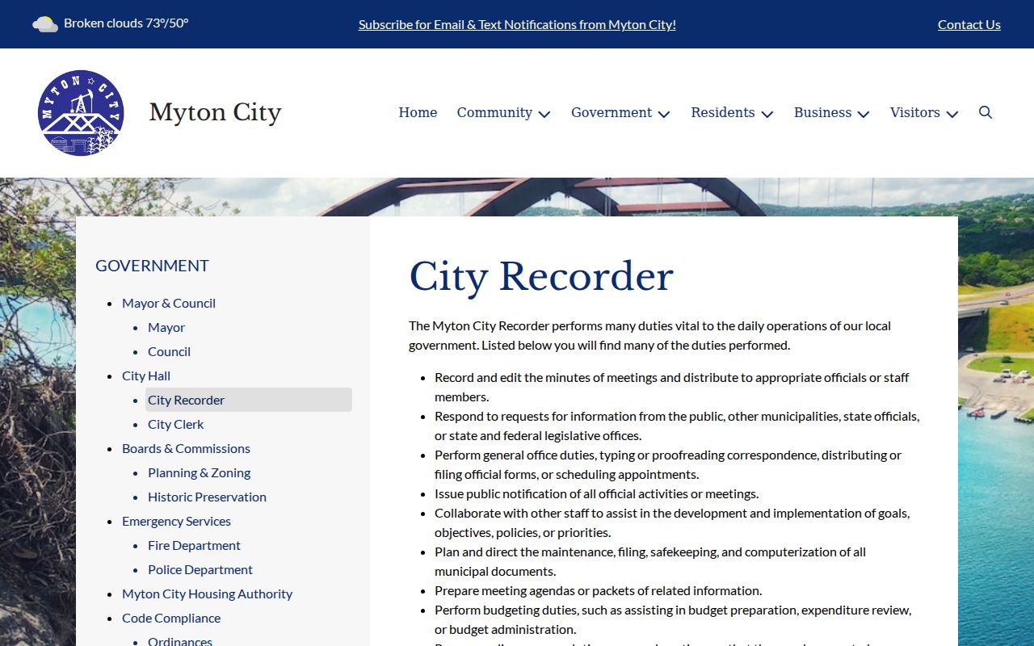This screenshot has height=646, width=1034.
Task: Subscribe for Email & Text Notifications link
Action: point(517,24)
